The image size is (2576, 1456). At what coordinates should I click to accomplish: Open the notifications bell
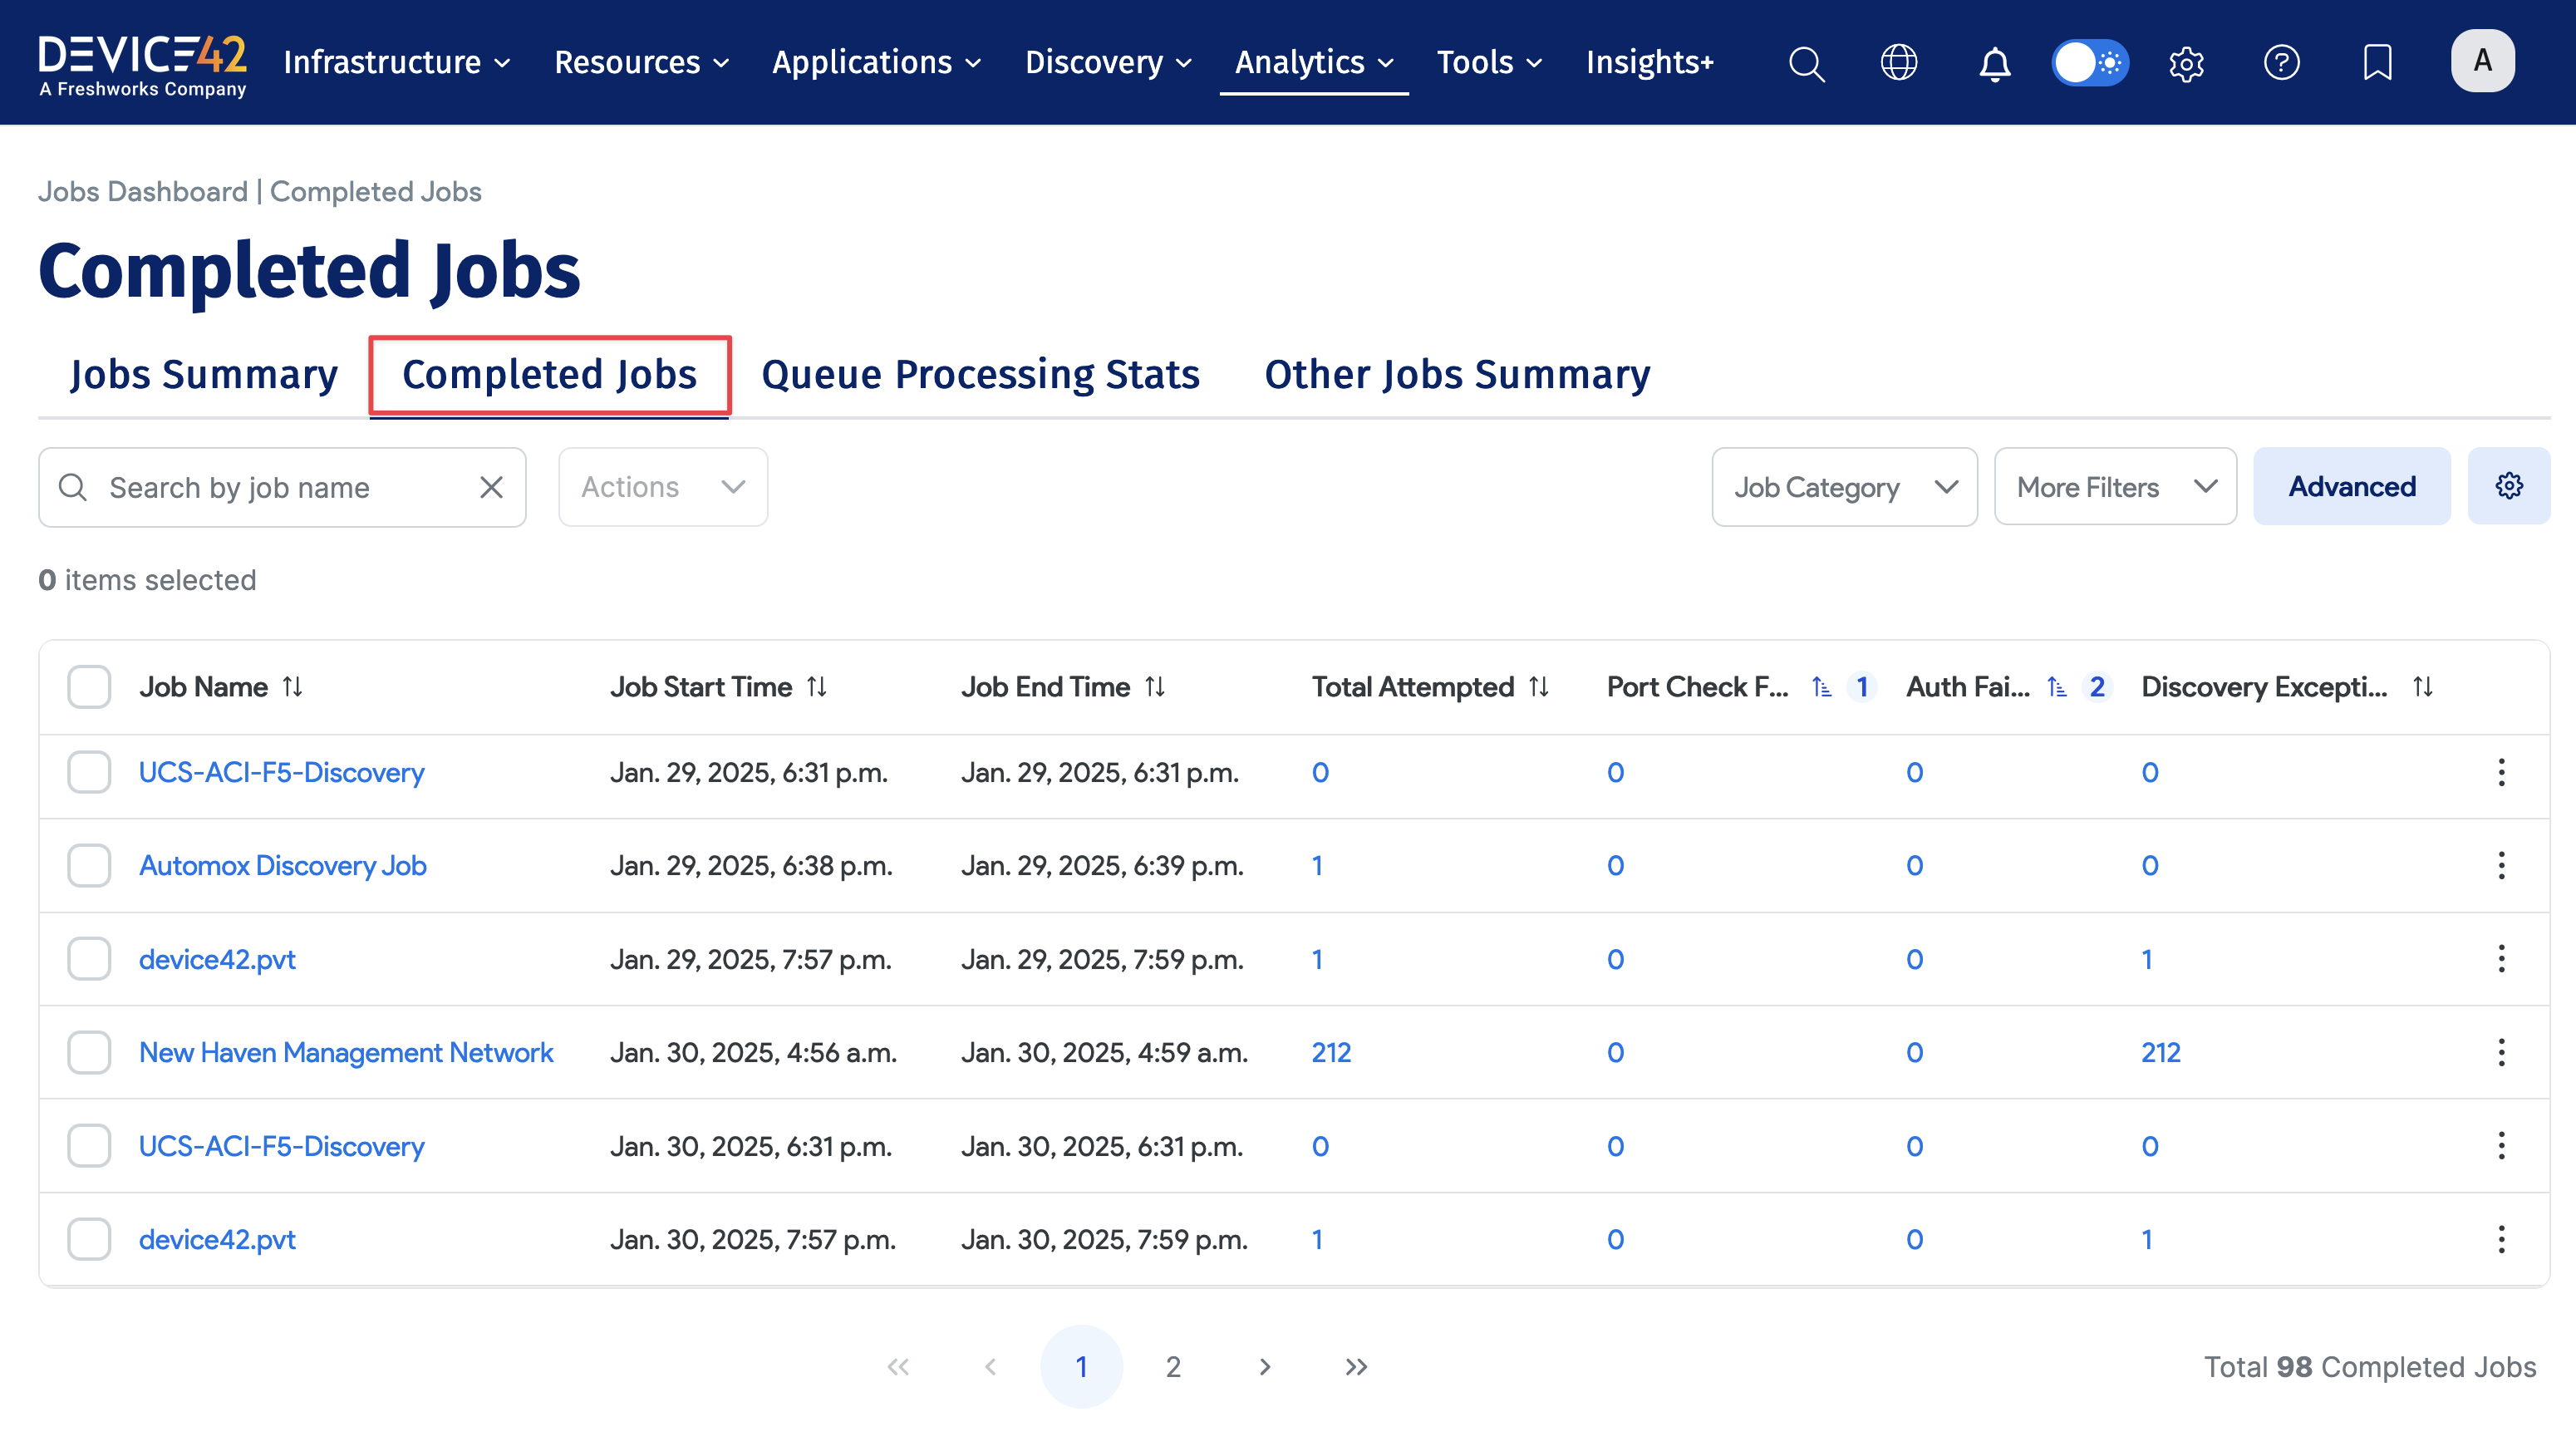pyautogui.click(x=1994, y=63)
